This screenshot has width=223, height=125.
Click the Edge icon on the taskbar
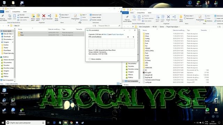54,123
